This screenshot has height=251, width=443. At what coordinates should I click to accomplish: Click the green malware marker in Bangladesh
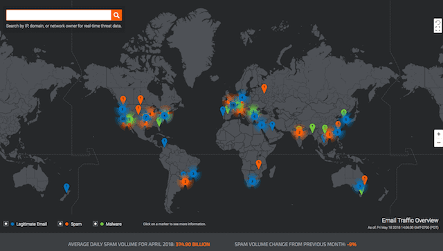pos(312,128)
